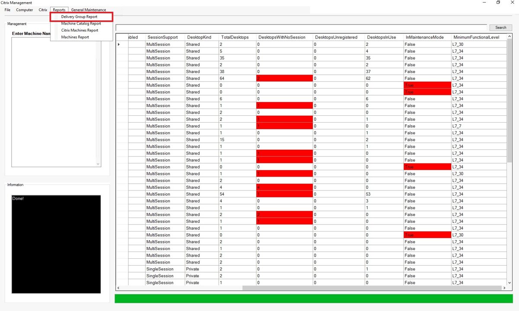Click the horizontal scrollbar right arrow
519x311 pixels.
point(504,288)
